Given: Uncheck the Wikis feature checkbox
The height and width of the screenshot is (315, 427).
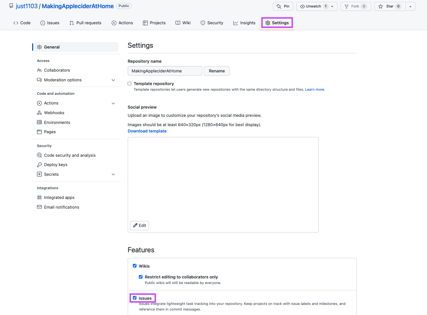Looking at the screenshot, I should (134, 266).
